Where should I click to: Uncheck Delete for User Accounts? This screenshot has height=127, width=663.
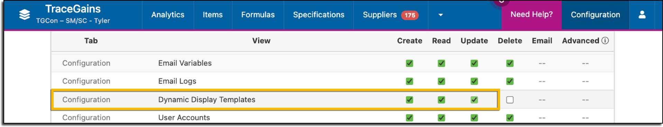pos(510,118)
